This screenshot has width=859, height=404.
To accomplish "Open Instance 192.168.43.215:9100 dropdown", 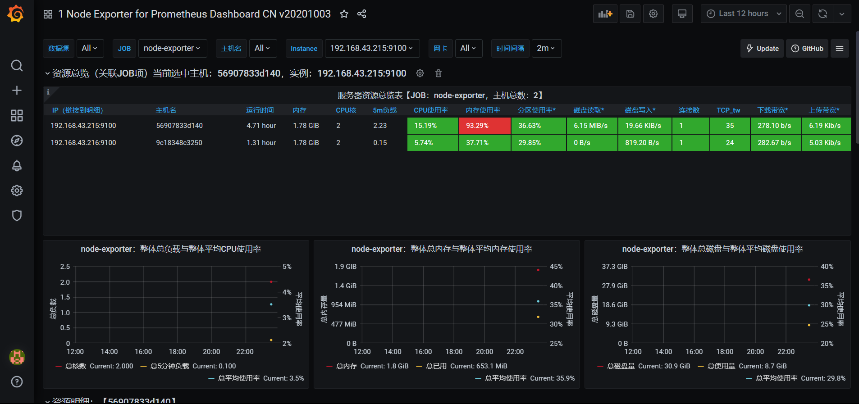I will [x=372, y=48].
